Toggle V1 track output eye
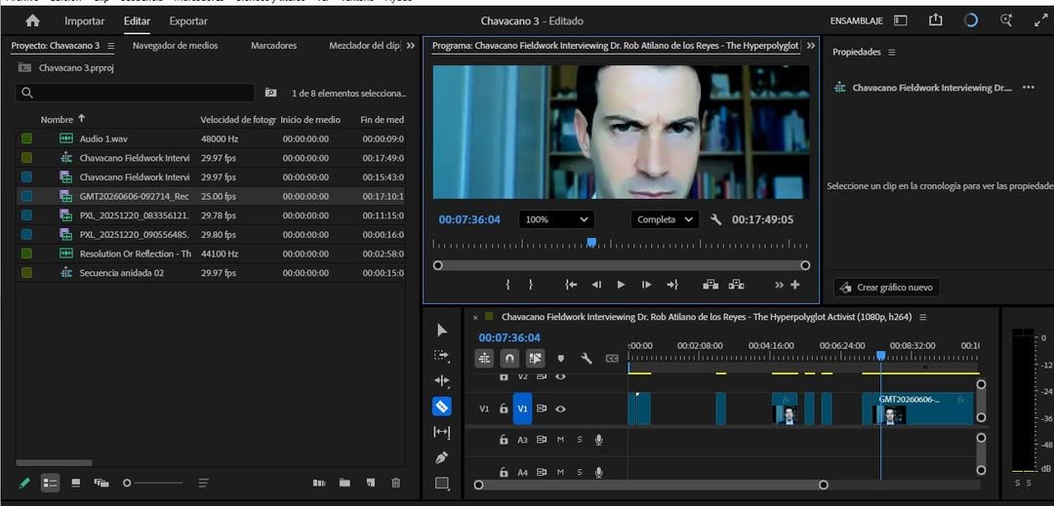 [x=560, y=409]
